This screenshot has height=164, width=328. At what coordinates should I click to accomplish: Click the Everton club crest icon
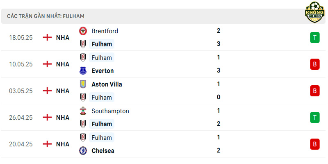(83, 71)
